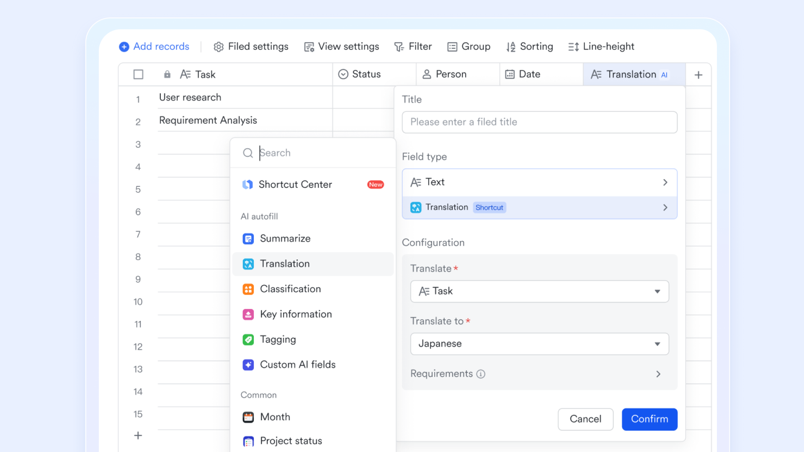Click the Project status icon
Viewport: 804px width, 452px height.
point(248,441)
